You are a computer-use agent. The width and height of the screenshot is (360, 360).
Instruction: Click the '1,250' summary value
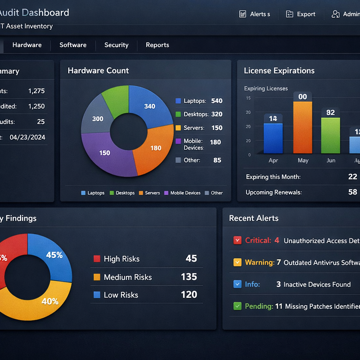tap(37, 106)
